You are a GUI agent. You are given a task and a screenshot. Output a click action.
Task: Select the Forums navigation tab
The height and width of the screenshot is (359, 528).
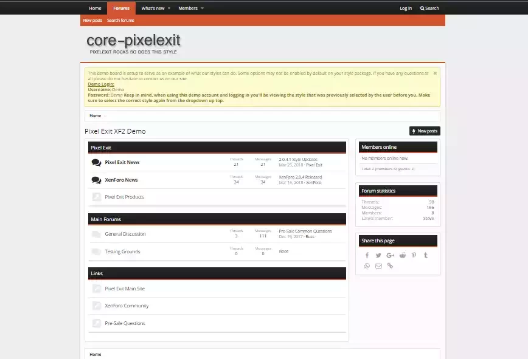(x=121, y=8)
